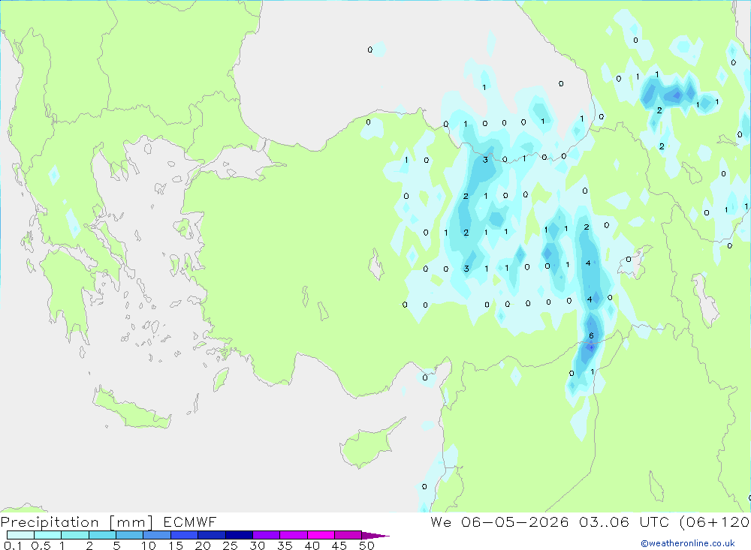Select the 25–30 mm dark navy legend swatch

pos(239,535)
